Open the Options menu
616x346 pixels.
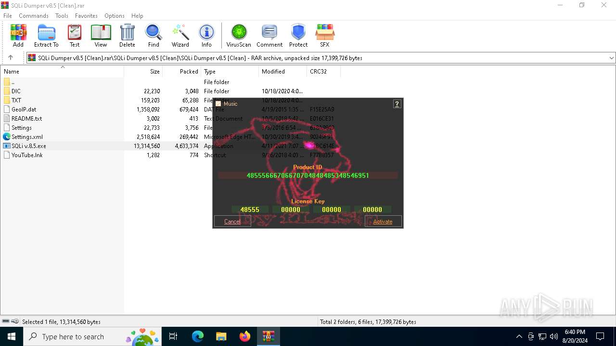(x=115, y=16)
